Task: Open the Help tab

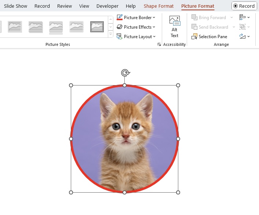Action: (131, 6)
